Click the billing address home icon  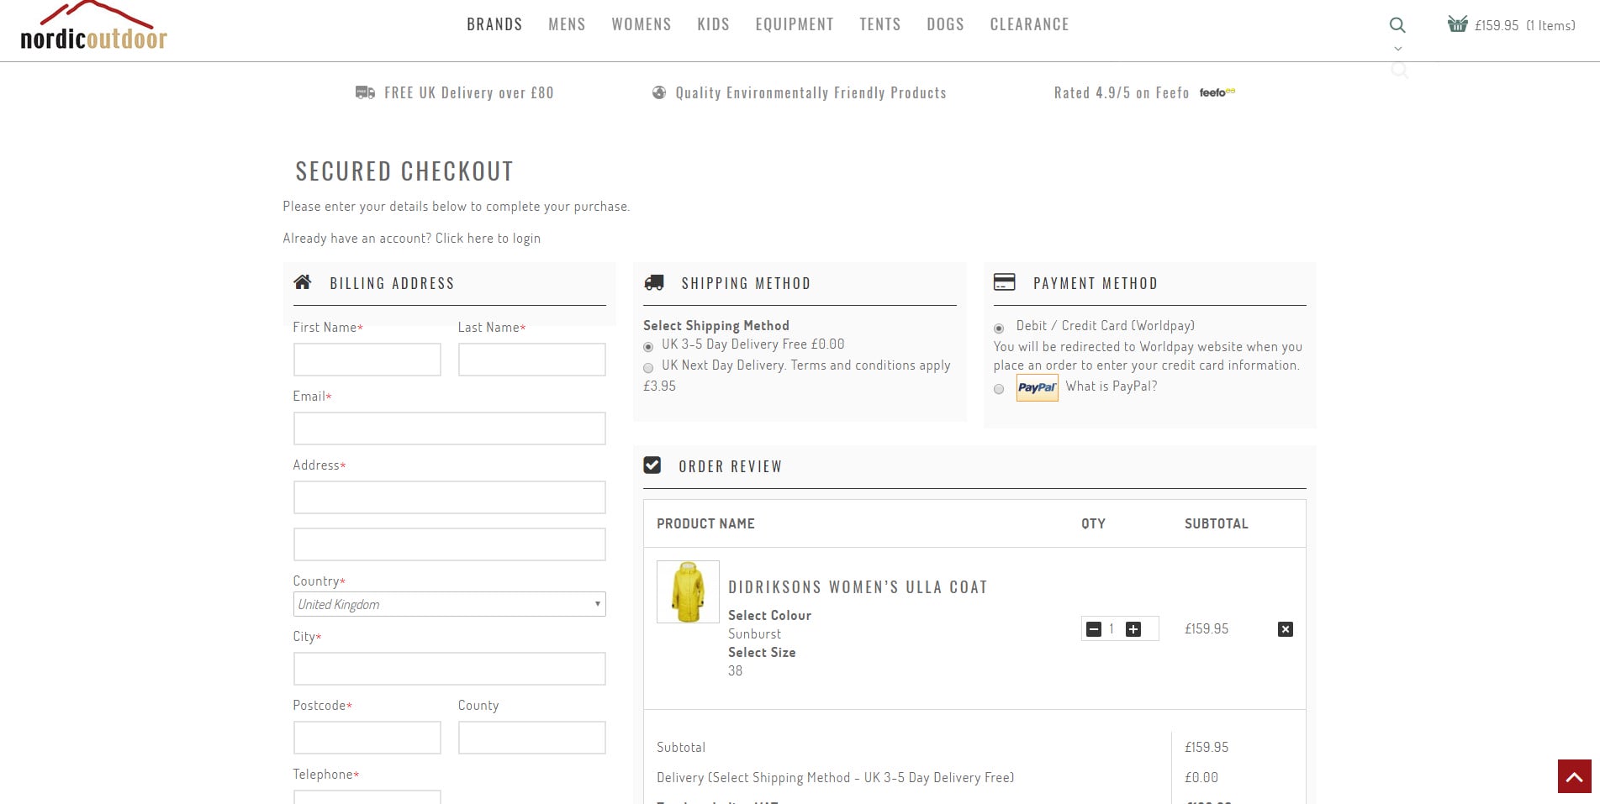tap(303, 282)
